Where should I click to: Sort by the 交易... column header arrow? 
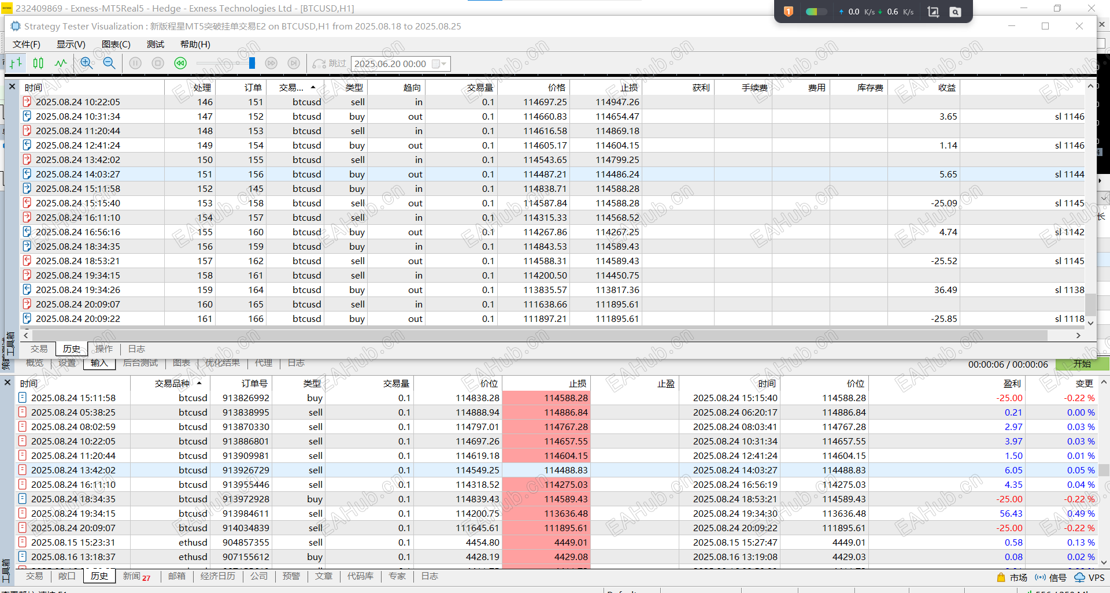tap(313, 87)
